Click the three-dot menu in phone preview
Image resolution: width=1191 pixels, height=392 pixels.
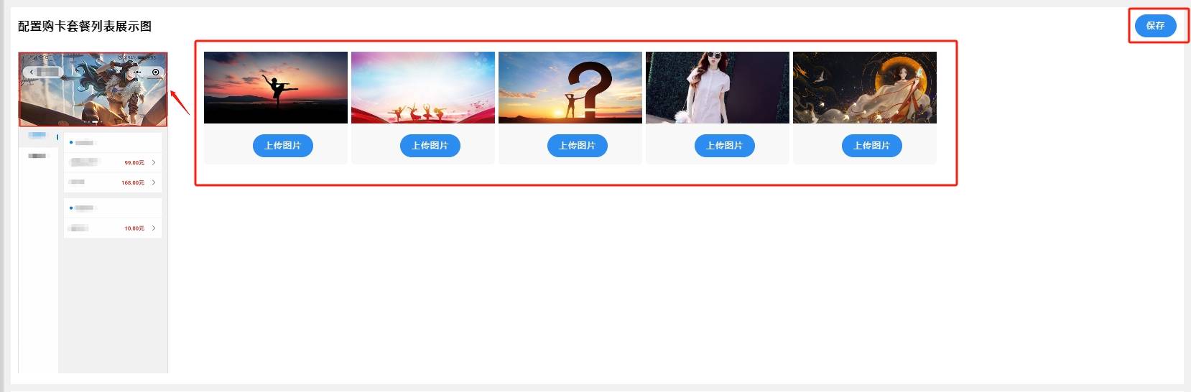(138, 73)
